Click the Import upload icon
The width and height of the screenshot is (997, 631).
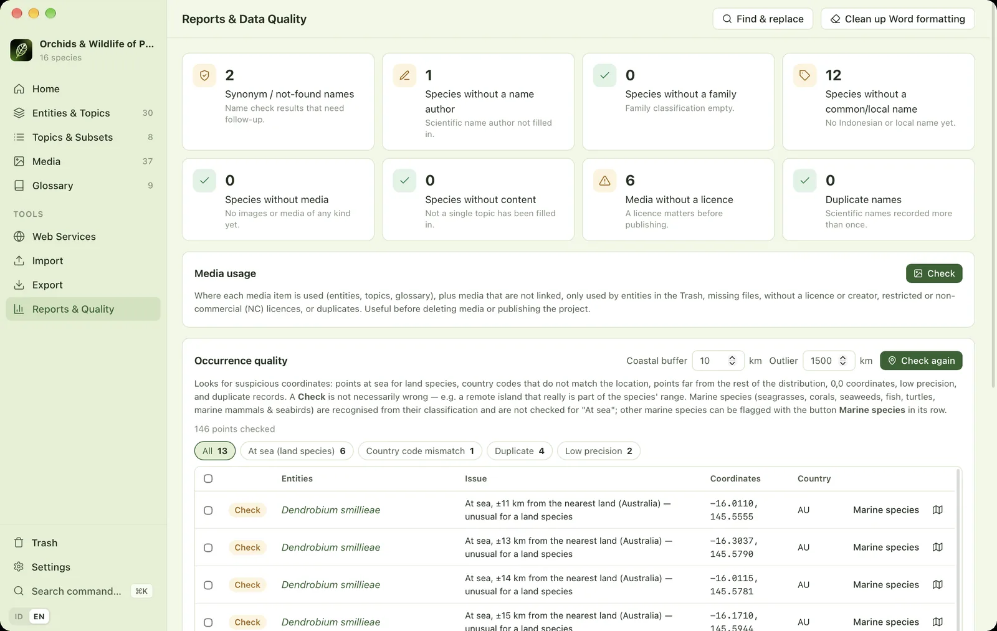[19, 260]
